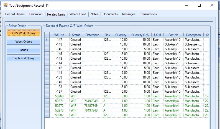Screen dimensions: 220x129
Task: Click the Work Orders button
Action: [24, 42]
